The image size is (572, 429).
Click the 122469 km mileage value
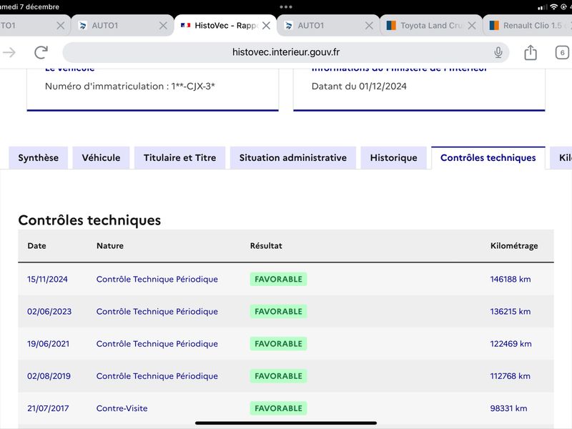511,344
